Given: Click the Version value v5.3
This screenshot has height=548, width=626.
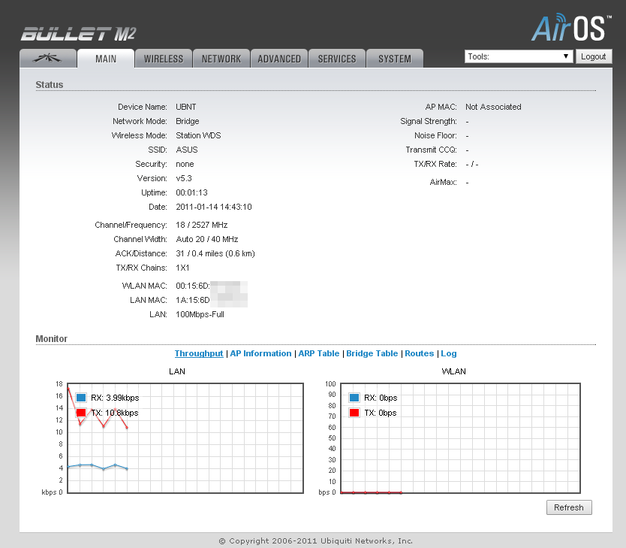Looking at the screenshot, I should tap(184, 178).
